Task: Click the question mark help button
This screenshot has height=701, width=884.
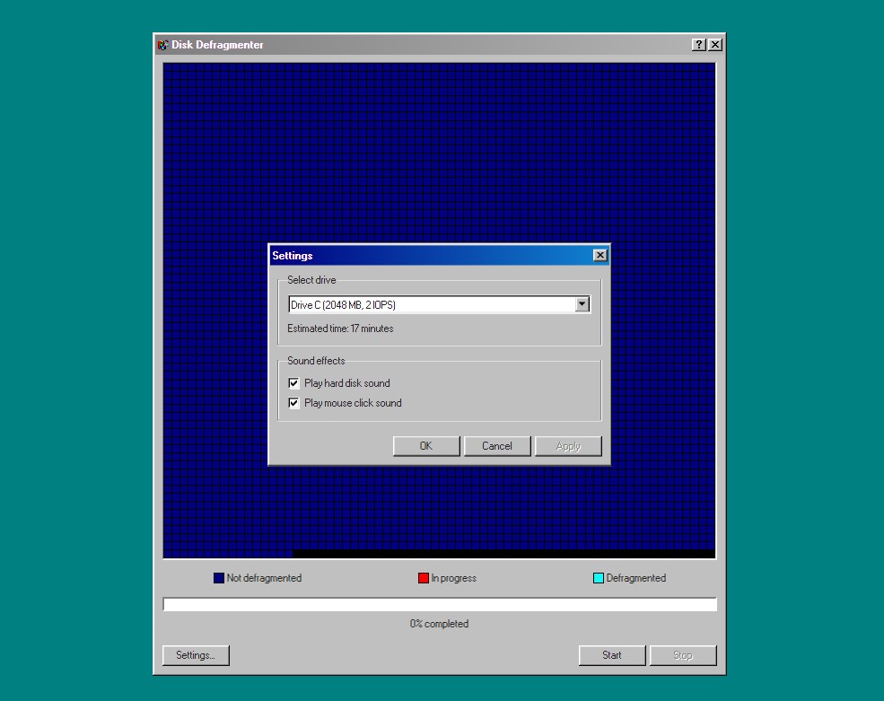Action: (698, 45)
